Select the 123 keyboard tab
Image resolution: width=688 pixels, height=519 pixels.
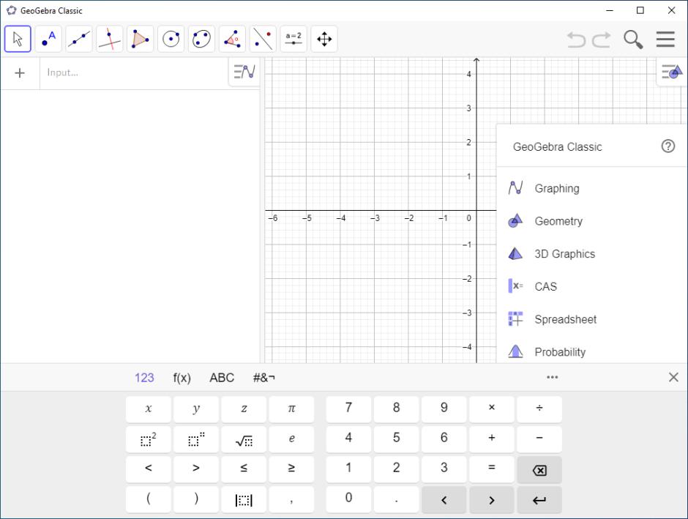[144, 378]
